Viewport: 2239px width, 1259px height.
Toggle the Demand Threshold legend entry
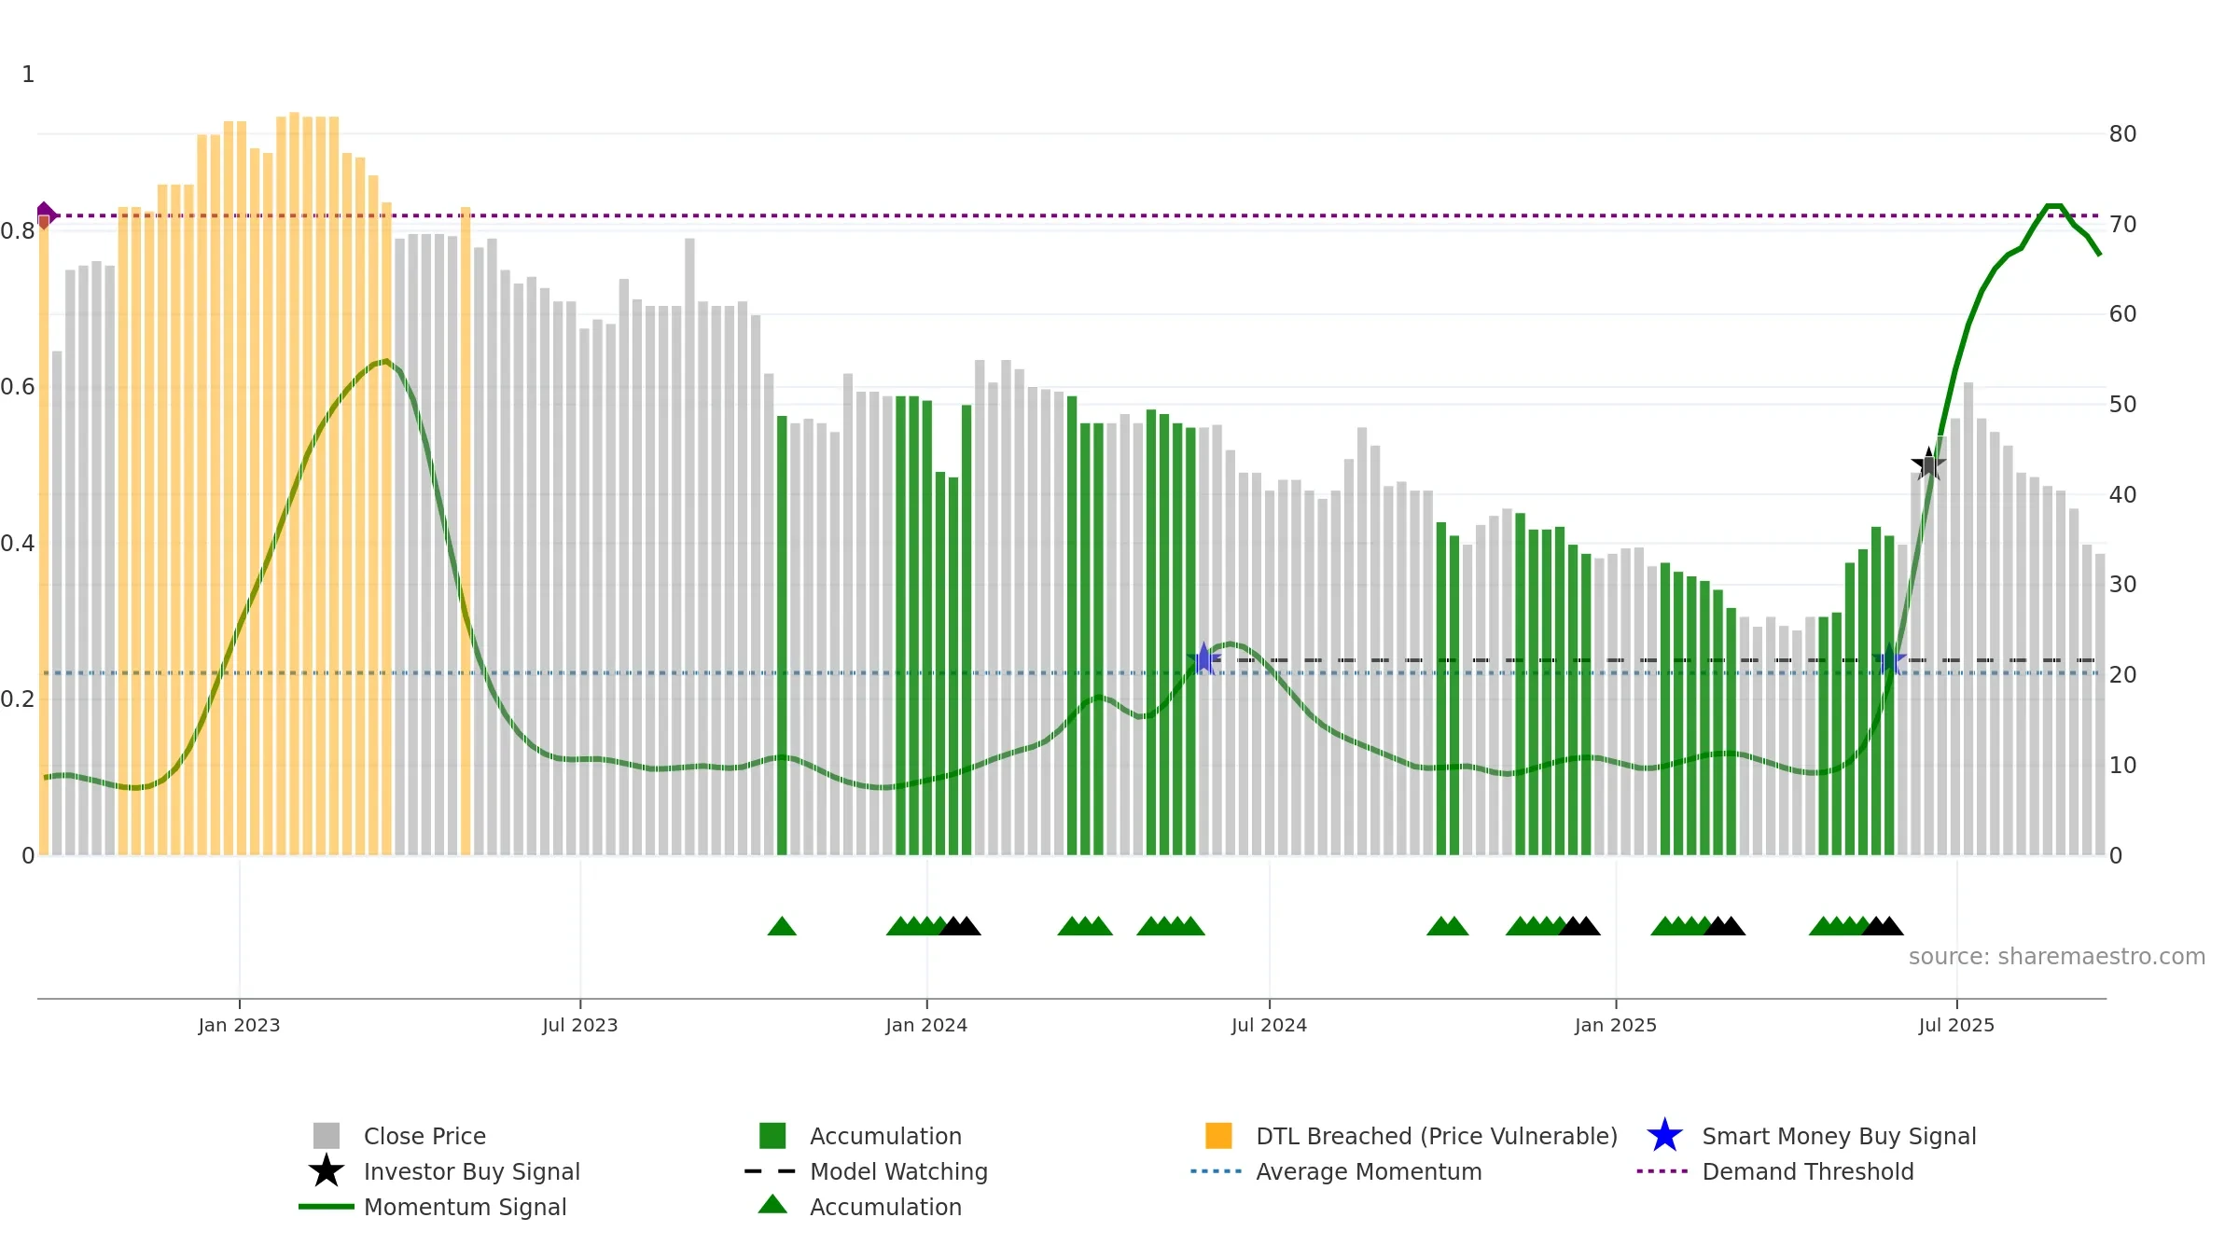(1775, 1171)
